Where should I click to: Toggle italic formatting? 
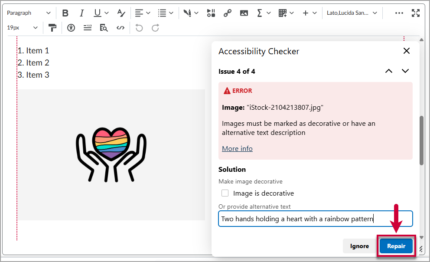click(x=81, y=13)
